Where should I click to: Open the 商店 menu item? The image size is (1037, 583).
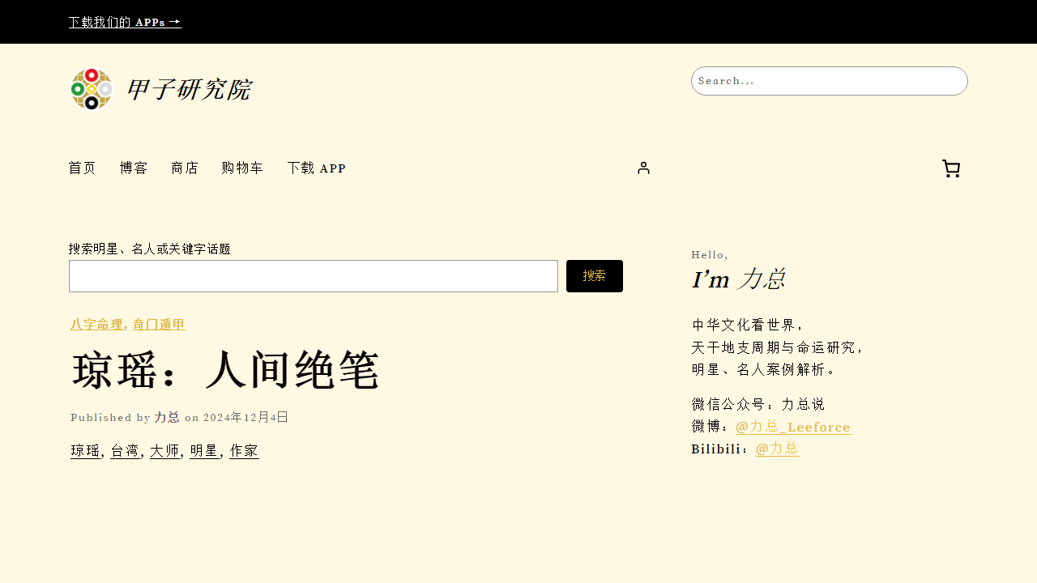185,168
